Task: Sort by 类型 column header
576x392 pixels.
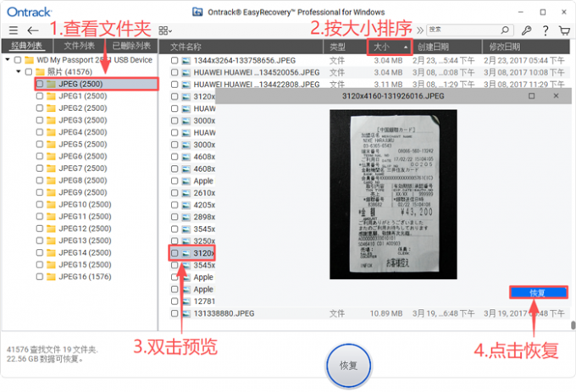Action: coord(337,47)
